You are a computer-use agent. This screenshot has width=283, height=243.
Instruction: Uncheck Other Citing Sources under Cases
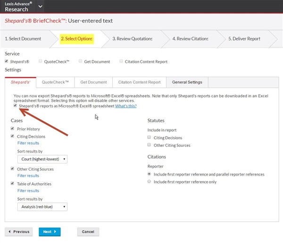[x=12, y=169]
